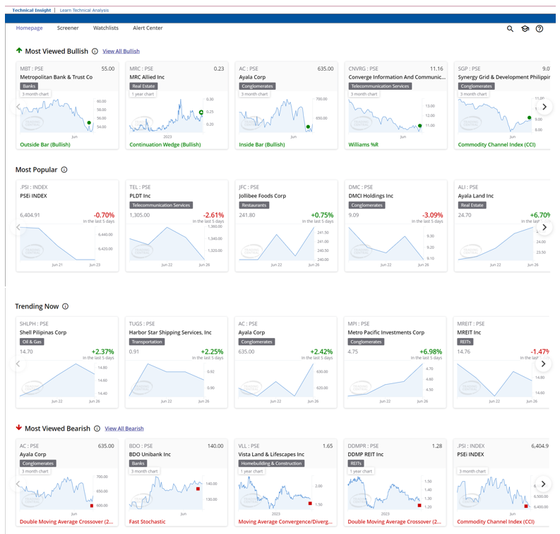This screenshot has width=560, height=534.
Task: Open PSEi INDEX Most Popular chart
Action: point(57,243)
